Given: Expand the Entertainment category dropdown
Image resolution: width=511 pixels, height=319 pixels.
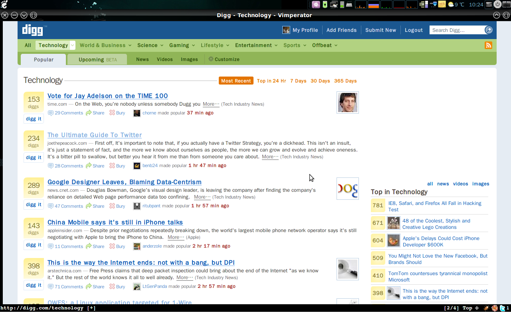Looking at the screenshot, I should pos(276,45).
